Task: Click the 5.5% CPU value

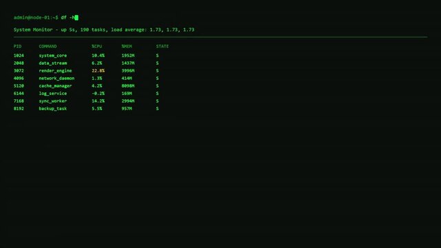Action: [97, 109]
